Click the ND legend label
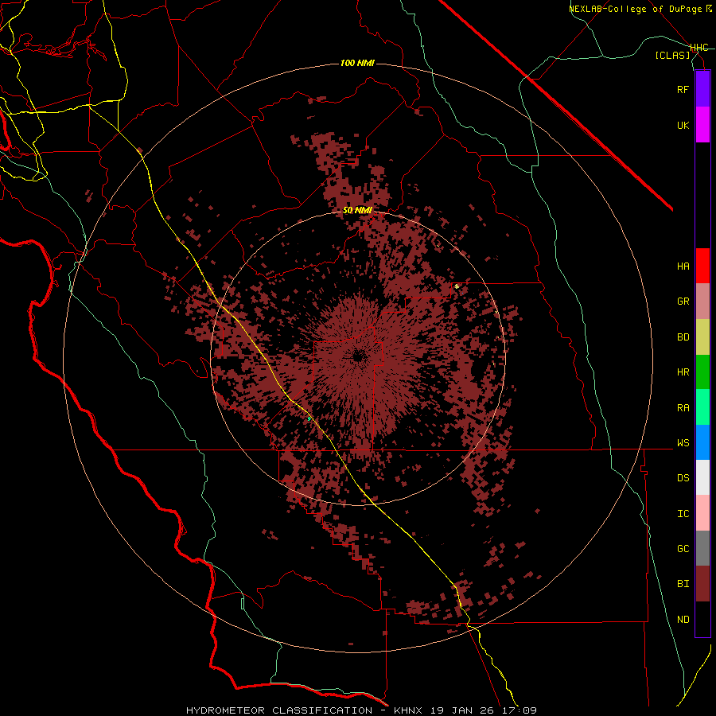 click(x=683, y=619)
